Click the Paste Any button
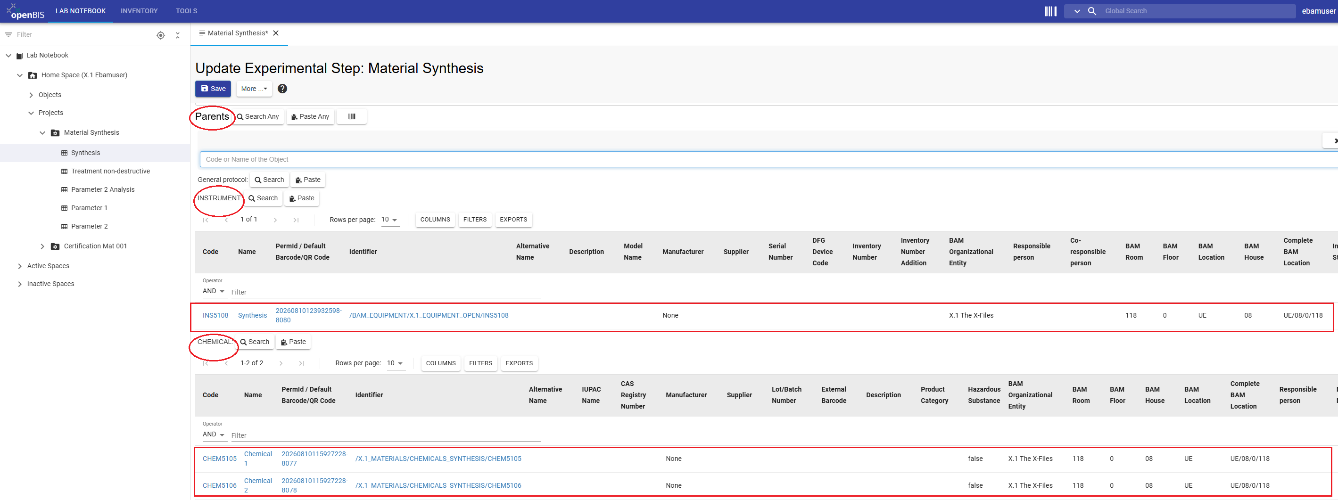This screenshot has height=500, width=1338. click(x=311, y=117)
